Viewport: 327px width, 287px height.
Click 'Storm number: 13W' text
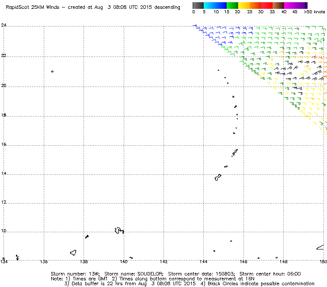coord(75,274)
